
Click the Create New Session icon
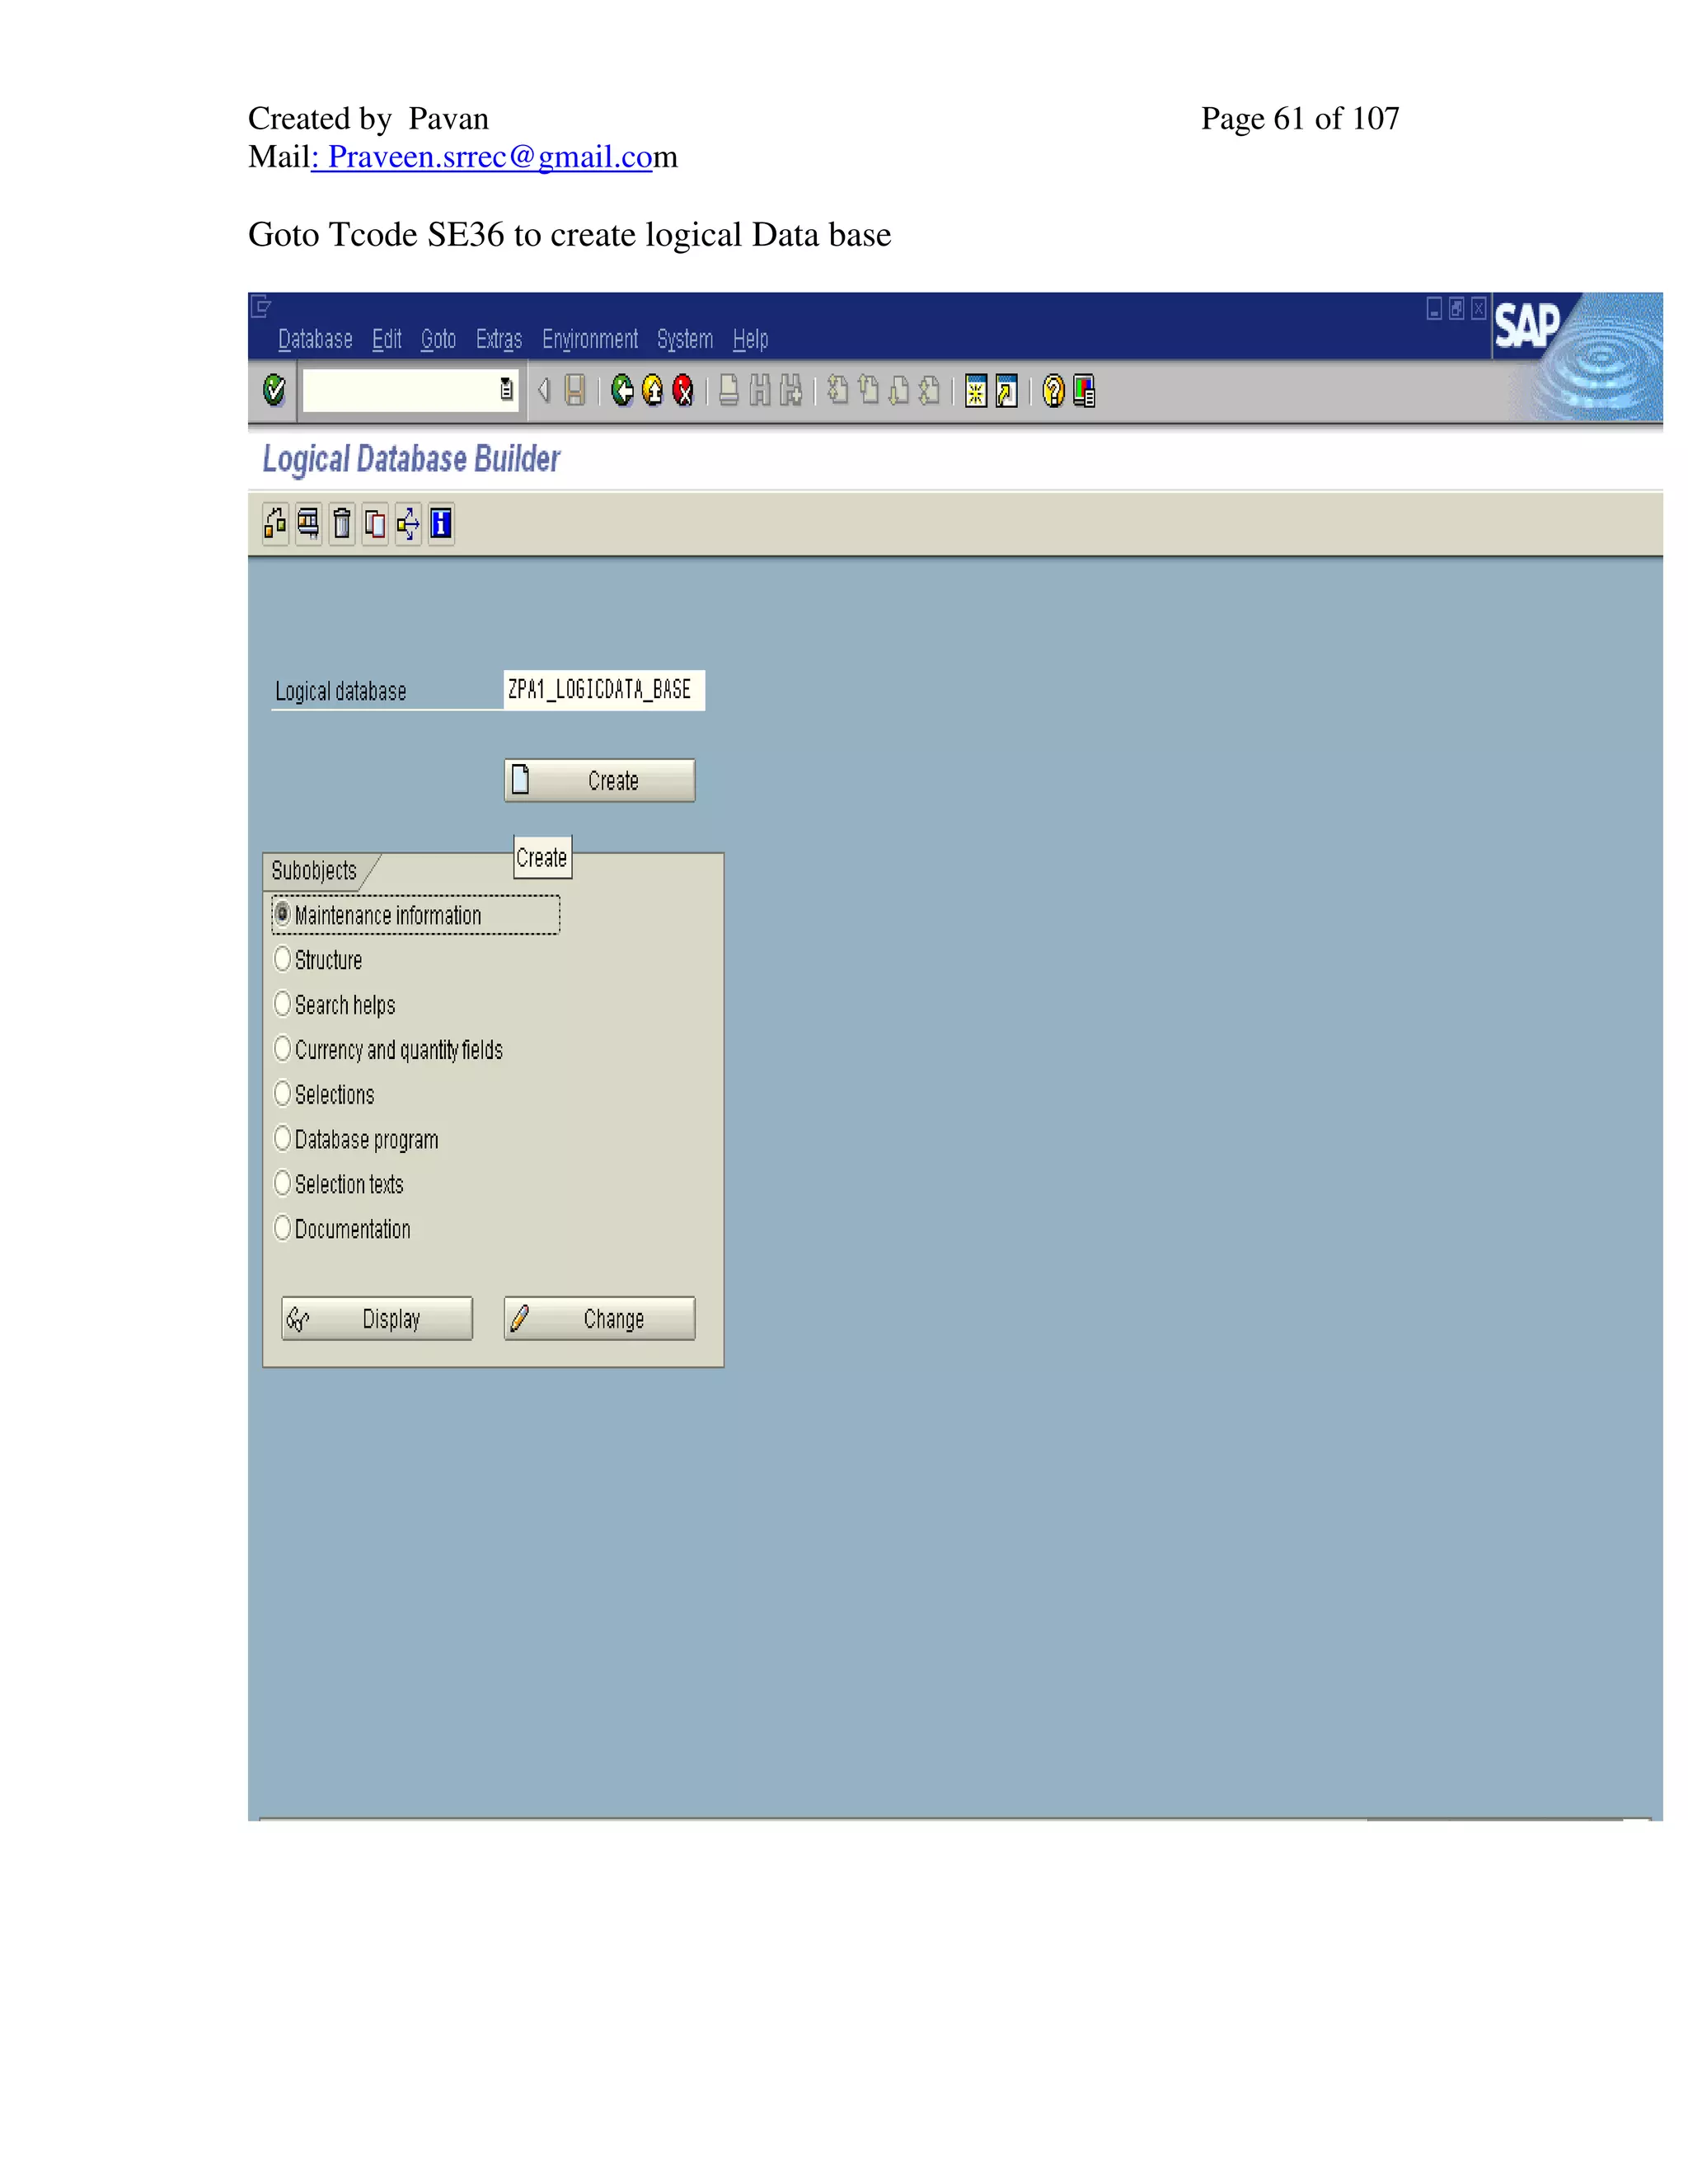(976, 391)
